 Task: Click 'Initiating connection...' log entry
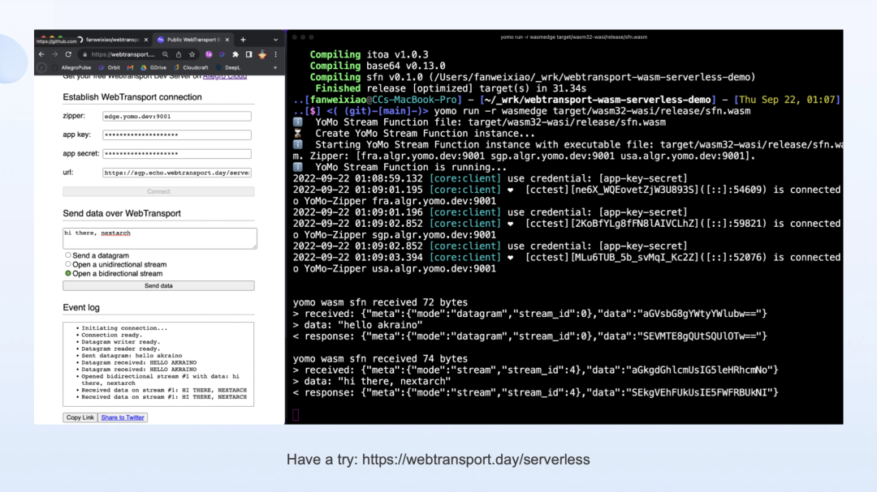(x=124, y=328)
